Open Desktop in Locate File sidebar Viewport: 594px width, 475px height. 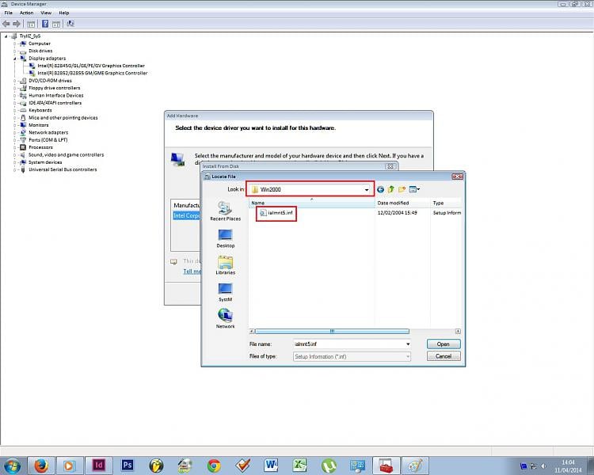(226, 238)
